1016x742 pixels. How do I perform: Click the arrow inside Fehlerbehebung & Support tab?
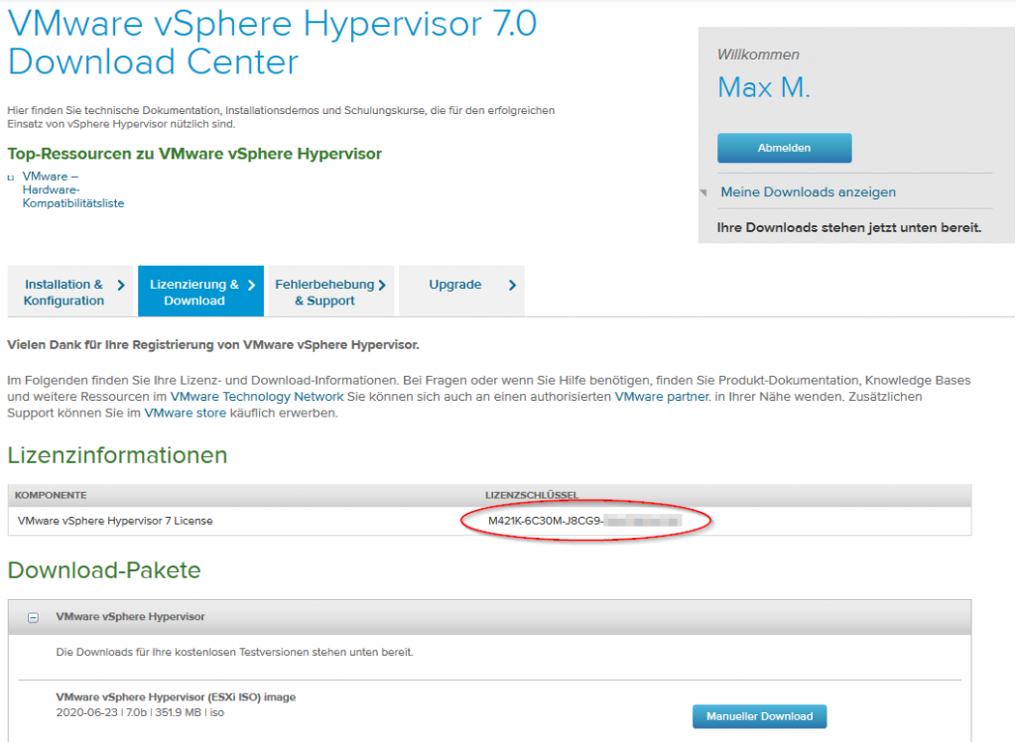coord(383,283)
